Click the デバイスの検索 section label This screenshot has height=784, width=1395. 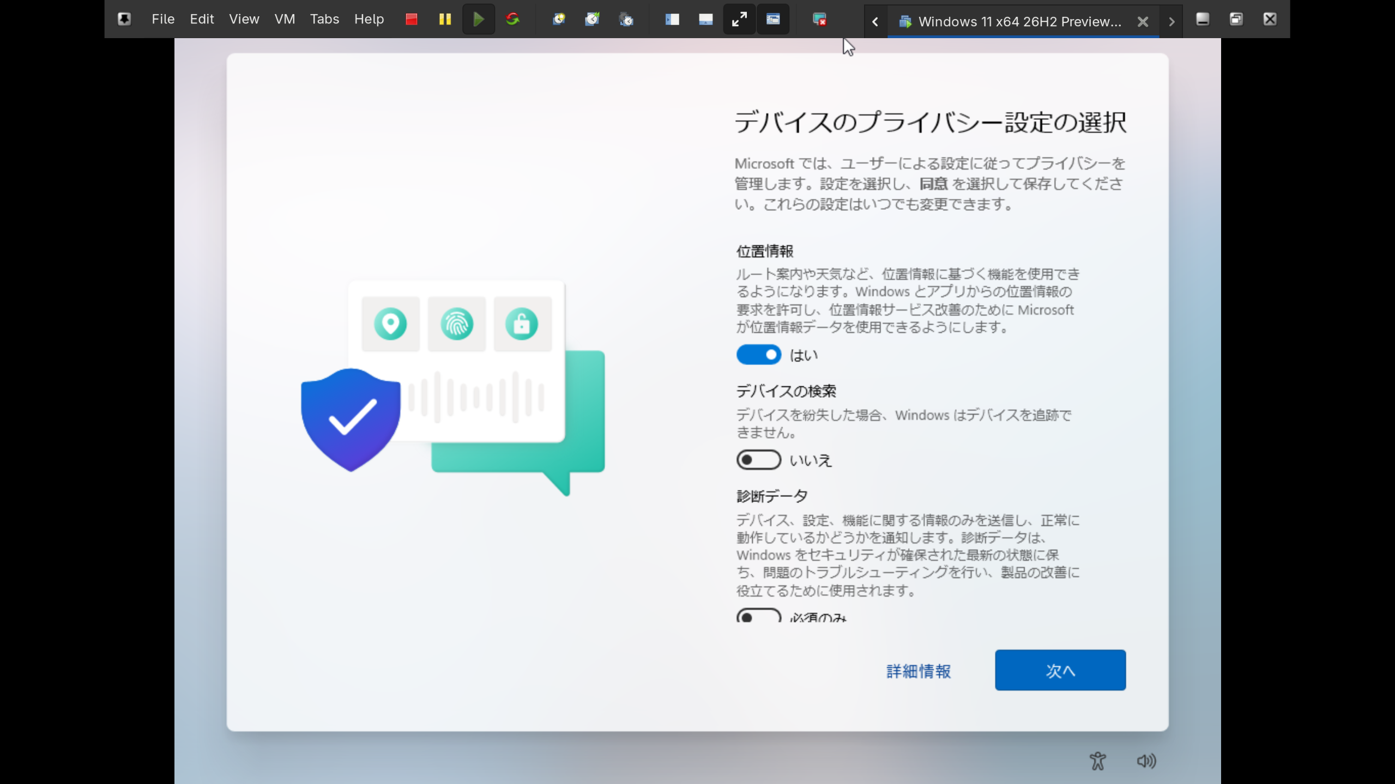(786, 391)
